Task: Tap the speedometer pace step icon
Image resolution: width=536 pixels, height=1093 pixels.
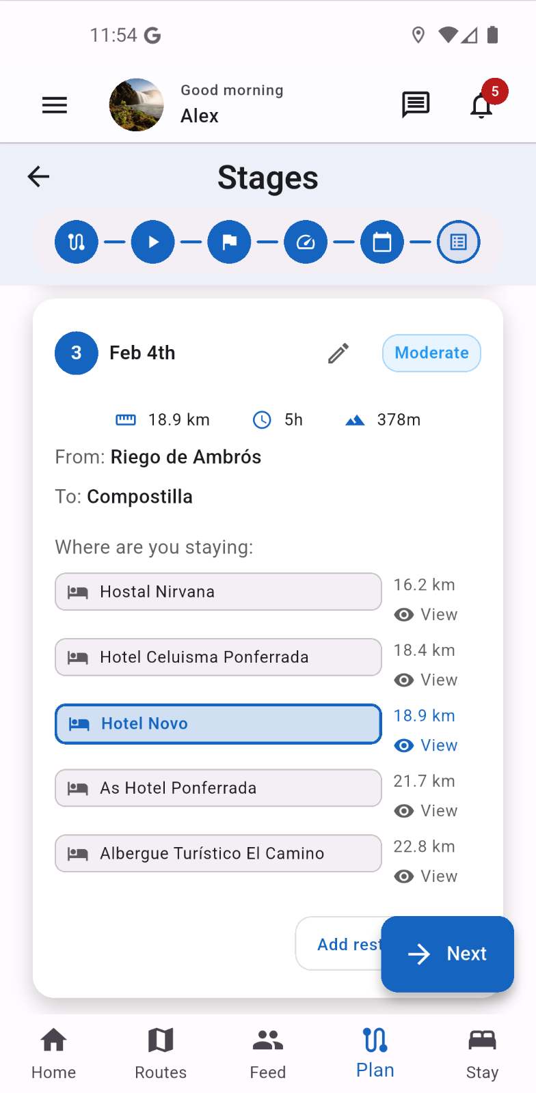Action: pos(306,242)
